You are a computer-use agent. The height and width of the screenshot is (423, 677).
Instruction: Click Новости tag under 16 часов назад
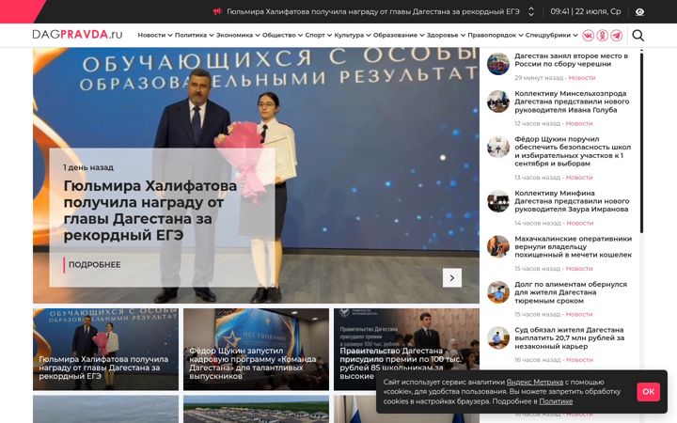pos(579,360)
